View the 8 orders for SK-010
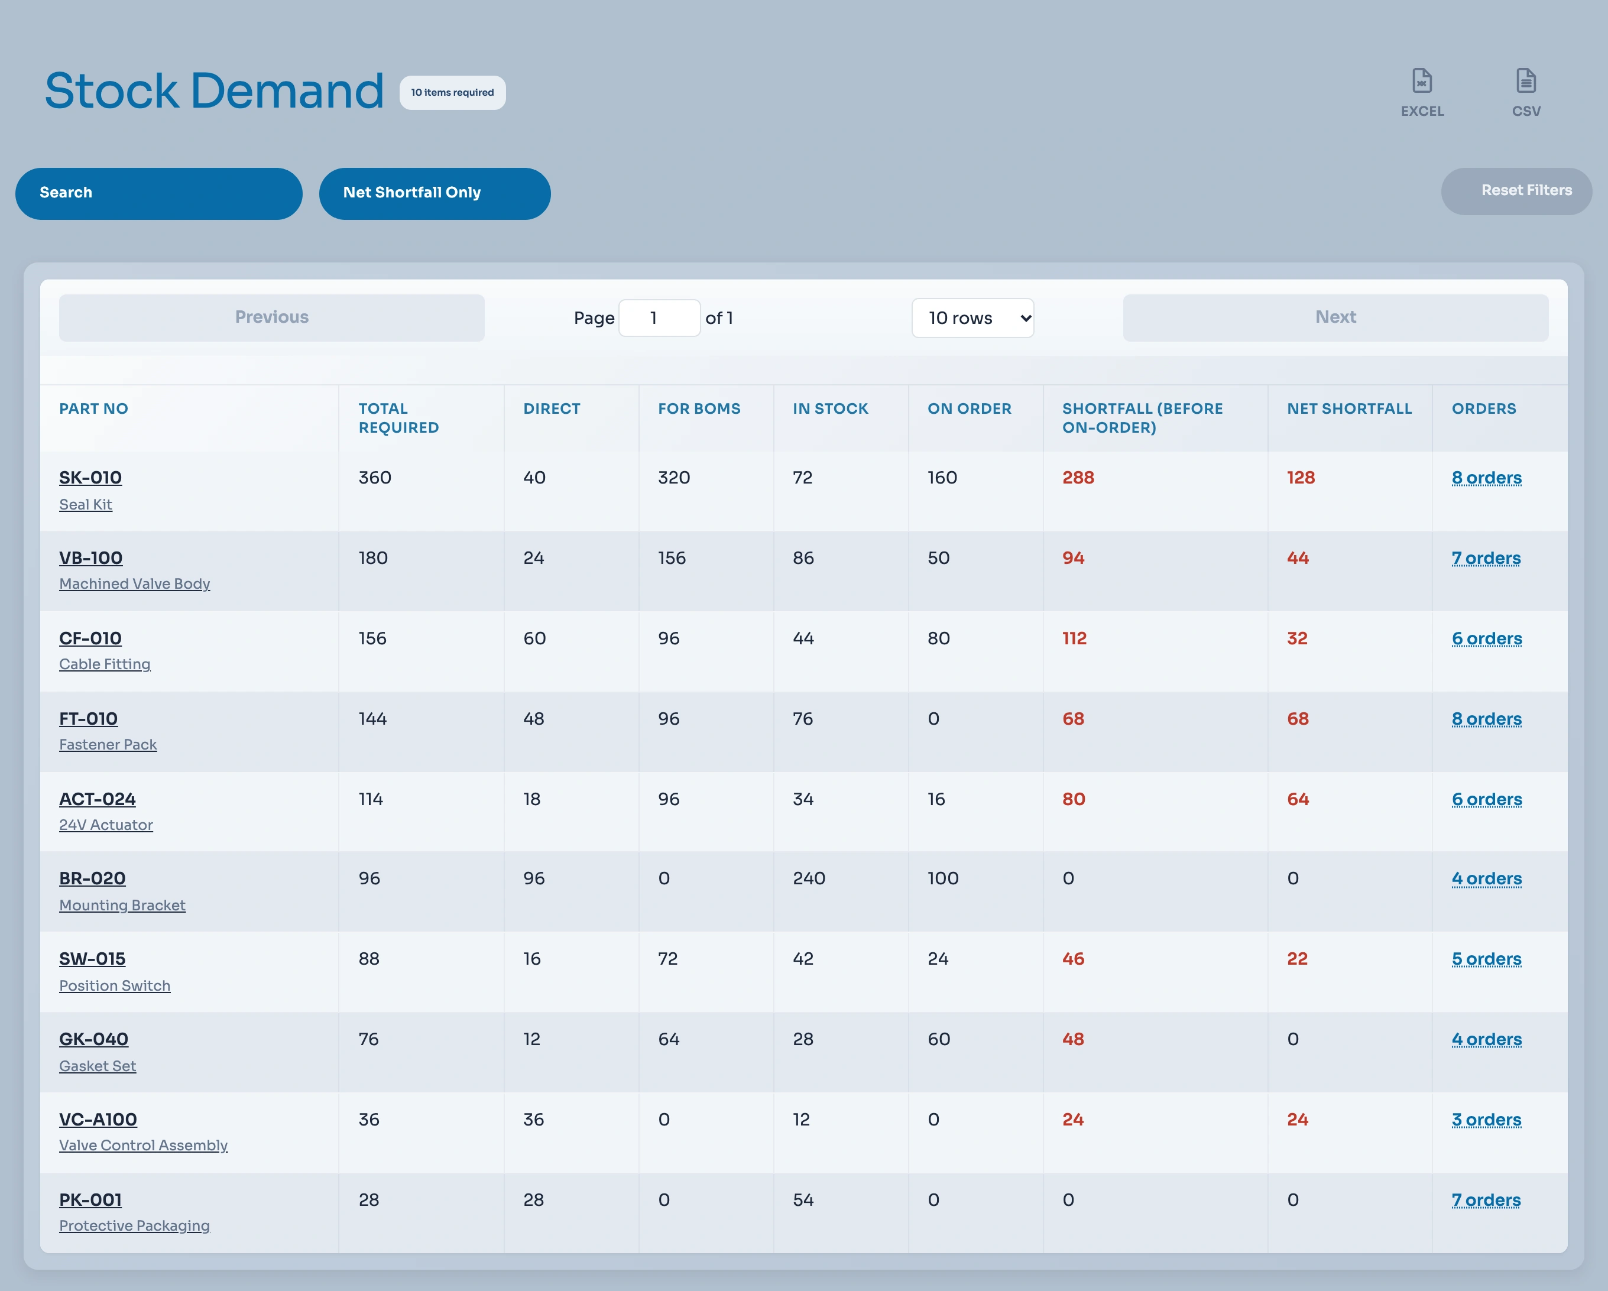Image resolution: width=1608 pixels, height=1291 pixels. tap(1486, 477)
